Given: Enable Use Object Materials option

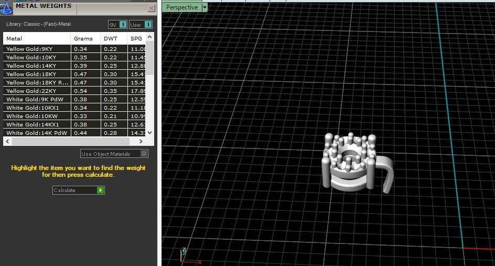Looking at the screenshot, I should click(114, 154).
